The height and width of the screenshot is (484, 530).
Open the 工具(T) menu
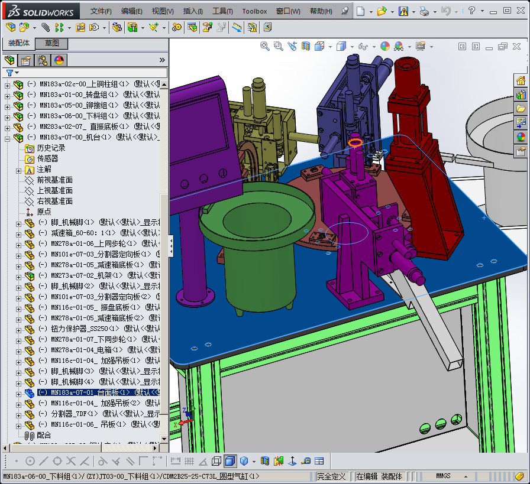[224, 11]
